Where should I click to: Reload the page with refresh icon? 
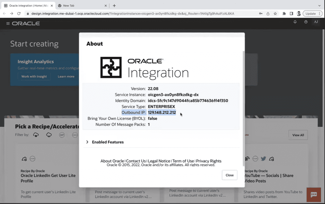pyautogui.click(x=19, y=14)
